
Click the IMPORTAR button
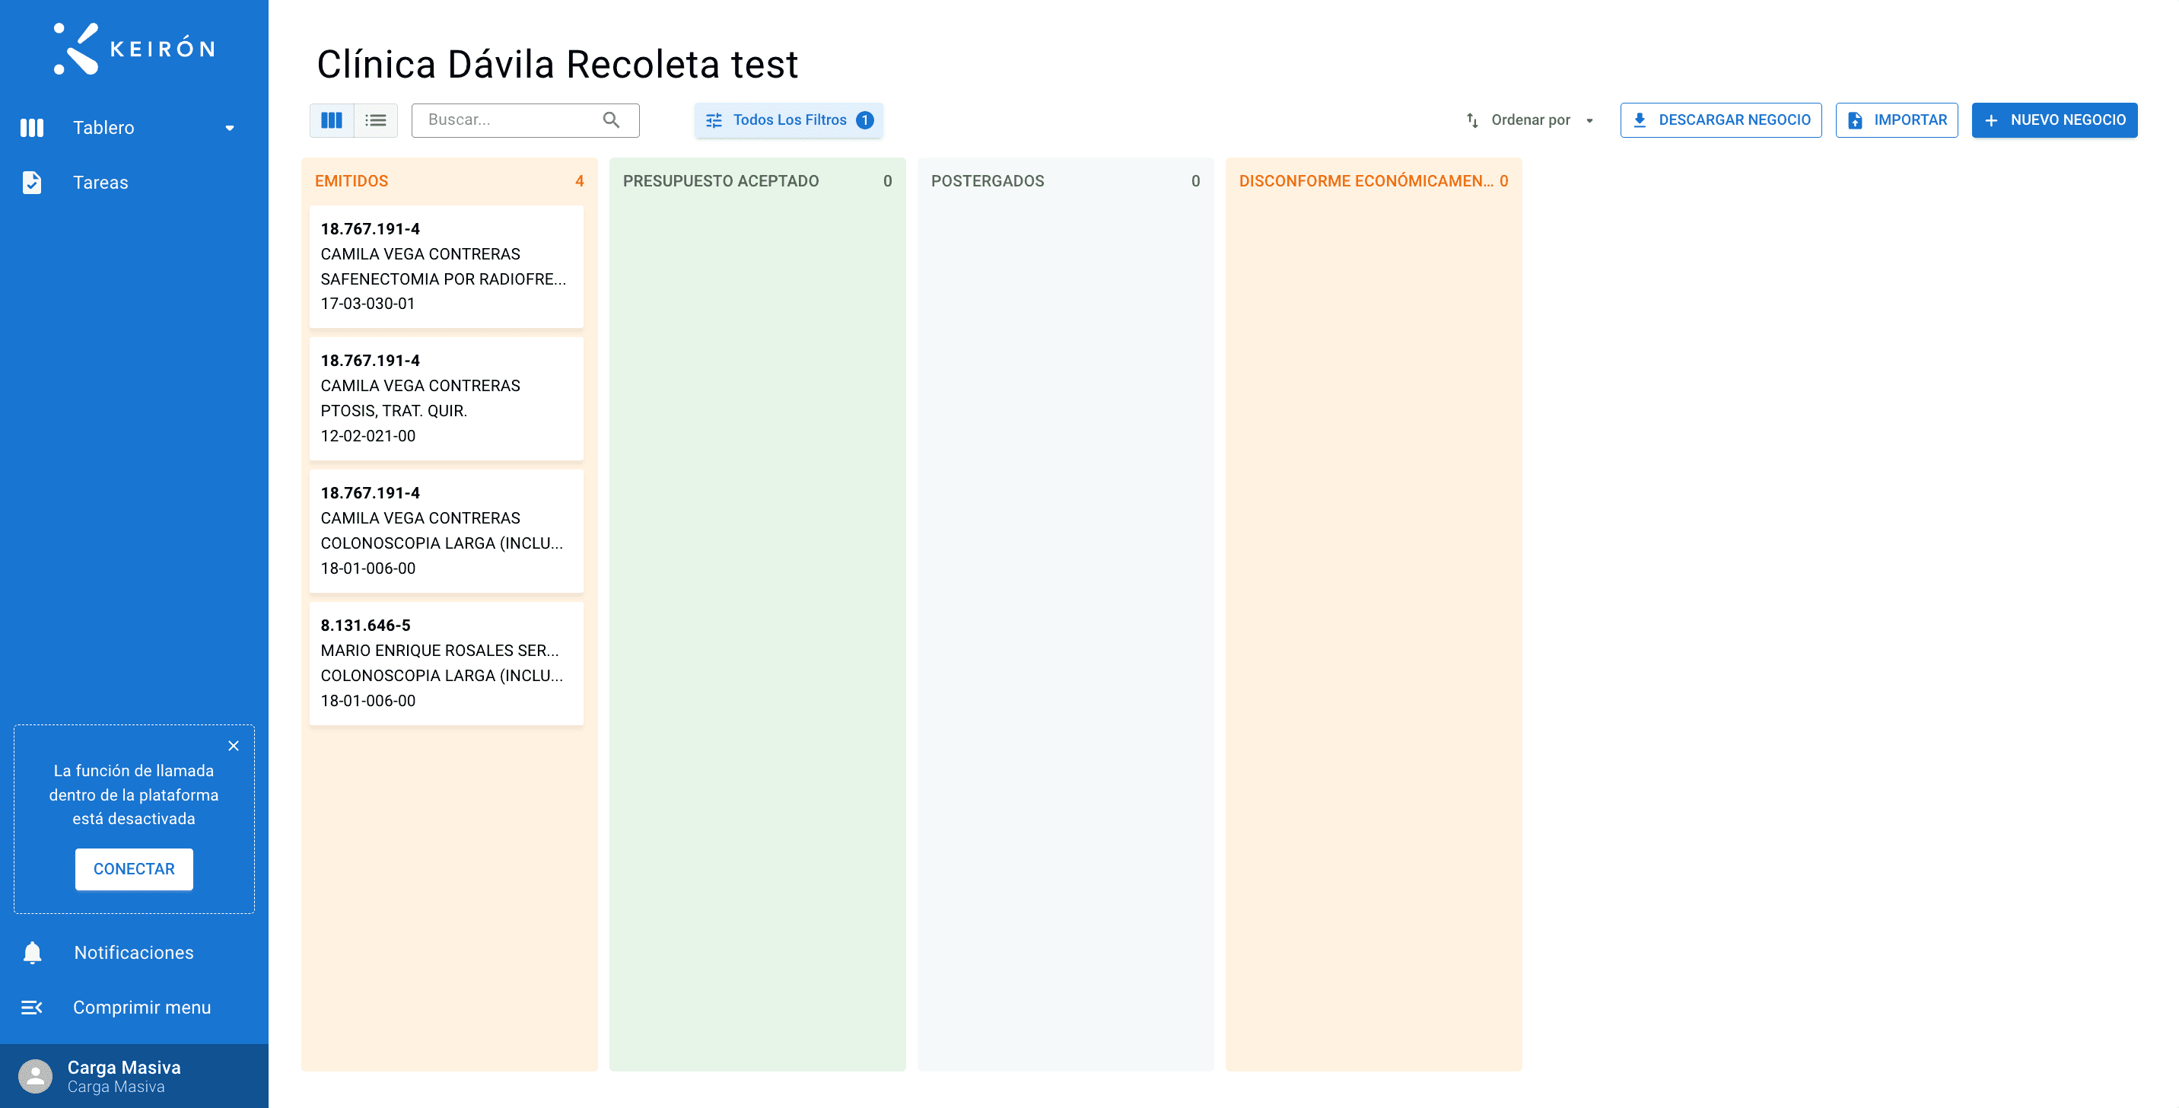[x=1897, y=120]
